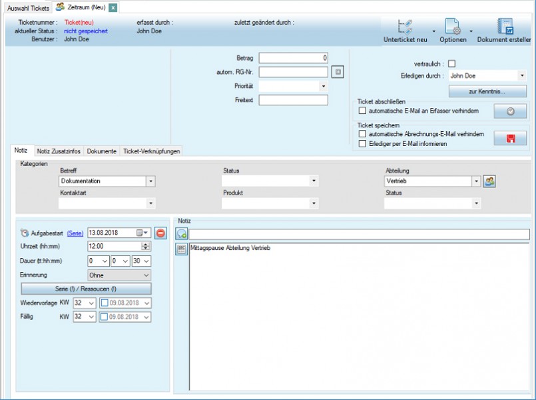Click the Unterticket neu icon
The image size is (536, 400).
(405, 27)
